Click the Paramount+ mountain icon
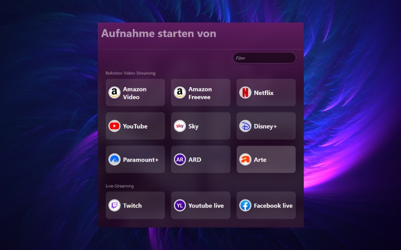The image size is (401, 250). click(x=114, y=159)
